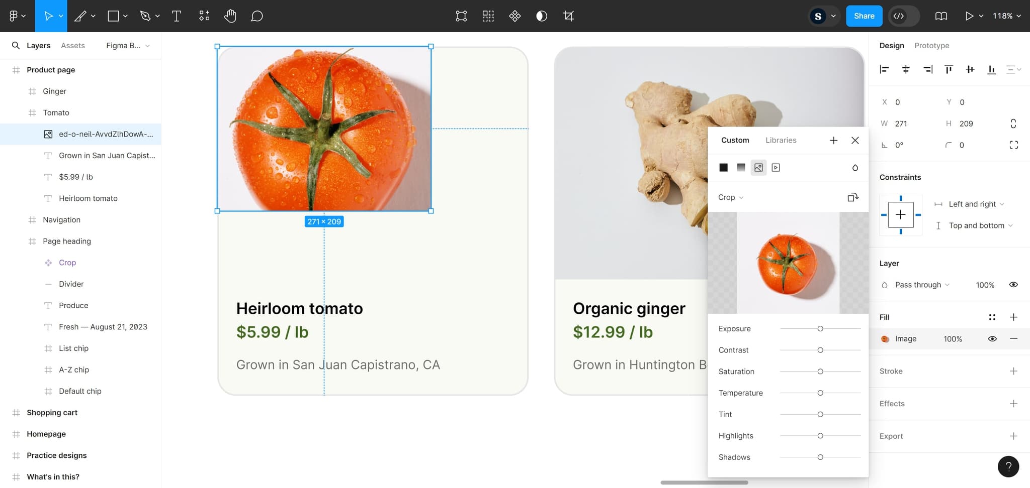The width and height of the screenshot is (1030, 488).
Task: Toggle layer visibility next to 100% opacity
Action: tap(1013, 285)
